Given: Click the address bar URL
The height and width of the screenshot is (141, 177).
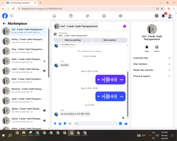Looking at the screenshot, I should point(42,9).
